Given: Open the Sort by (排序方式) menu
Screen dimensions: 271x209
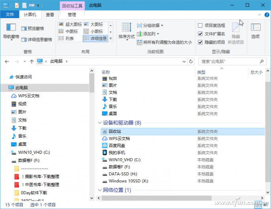Looking at the screenshot, I should pos(127,32).
